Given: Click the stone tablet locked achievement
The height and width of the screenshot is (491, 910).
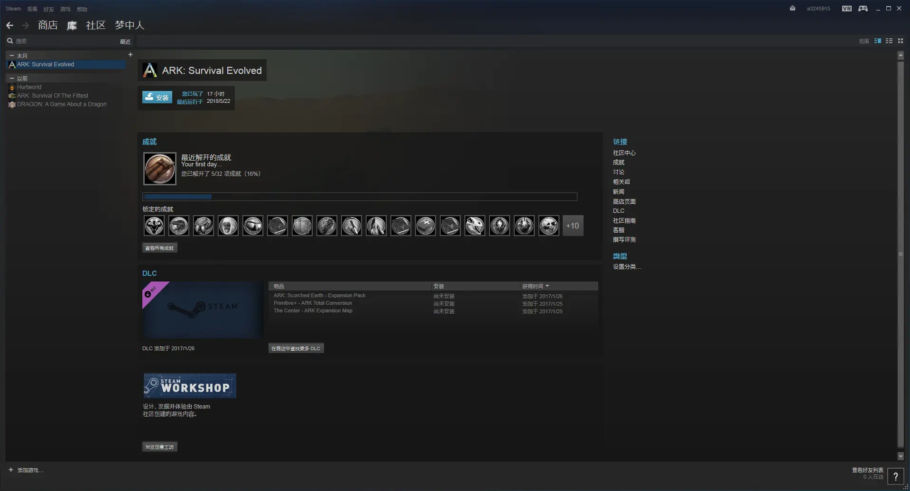Looking at the screenshot, I should [302, 226].
